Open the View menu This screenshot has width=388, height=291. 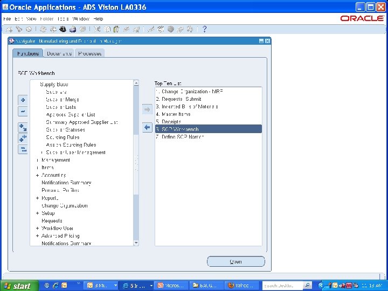[31, 19]
